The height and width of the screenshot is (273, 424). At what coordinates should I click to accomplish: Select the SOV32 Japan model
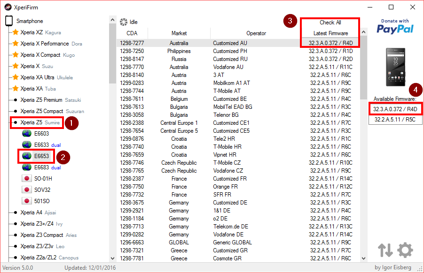(36, 190)
